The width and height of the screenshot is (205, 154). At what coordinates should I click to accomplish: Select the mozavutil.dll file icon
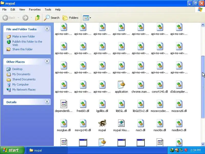pyautogui.click(x=179, y=104)
